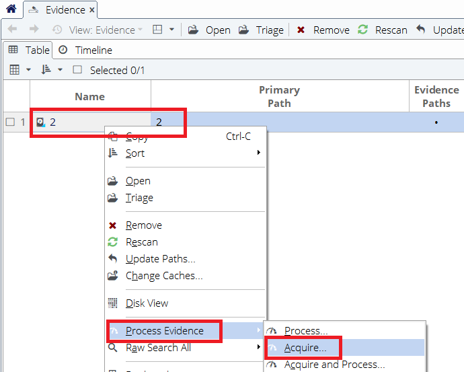Click the Primary Path column header
464x372 pixels.
coord(279,96)
